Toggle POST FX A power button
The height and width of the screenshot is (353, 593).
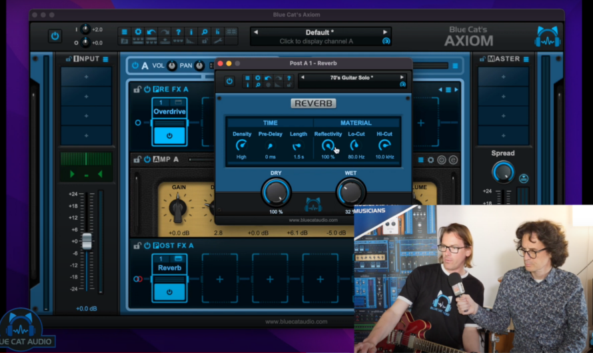click(147, 246)
